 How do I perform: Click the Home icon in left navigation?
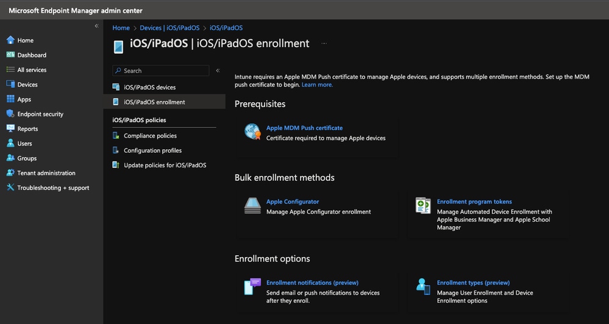click(x=10, y=40)
